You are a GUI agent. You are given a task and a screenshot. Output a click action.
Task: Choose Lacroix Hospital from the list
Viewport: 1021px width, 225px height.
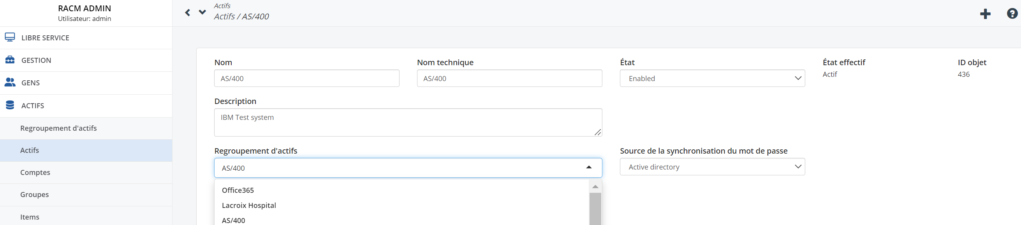coord(402,205)
